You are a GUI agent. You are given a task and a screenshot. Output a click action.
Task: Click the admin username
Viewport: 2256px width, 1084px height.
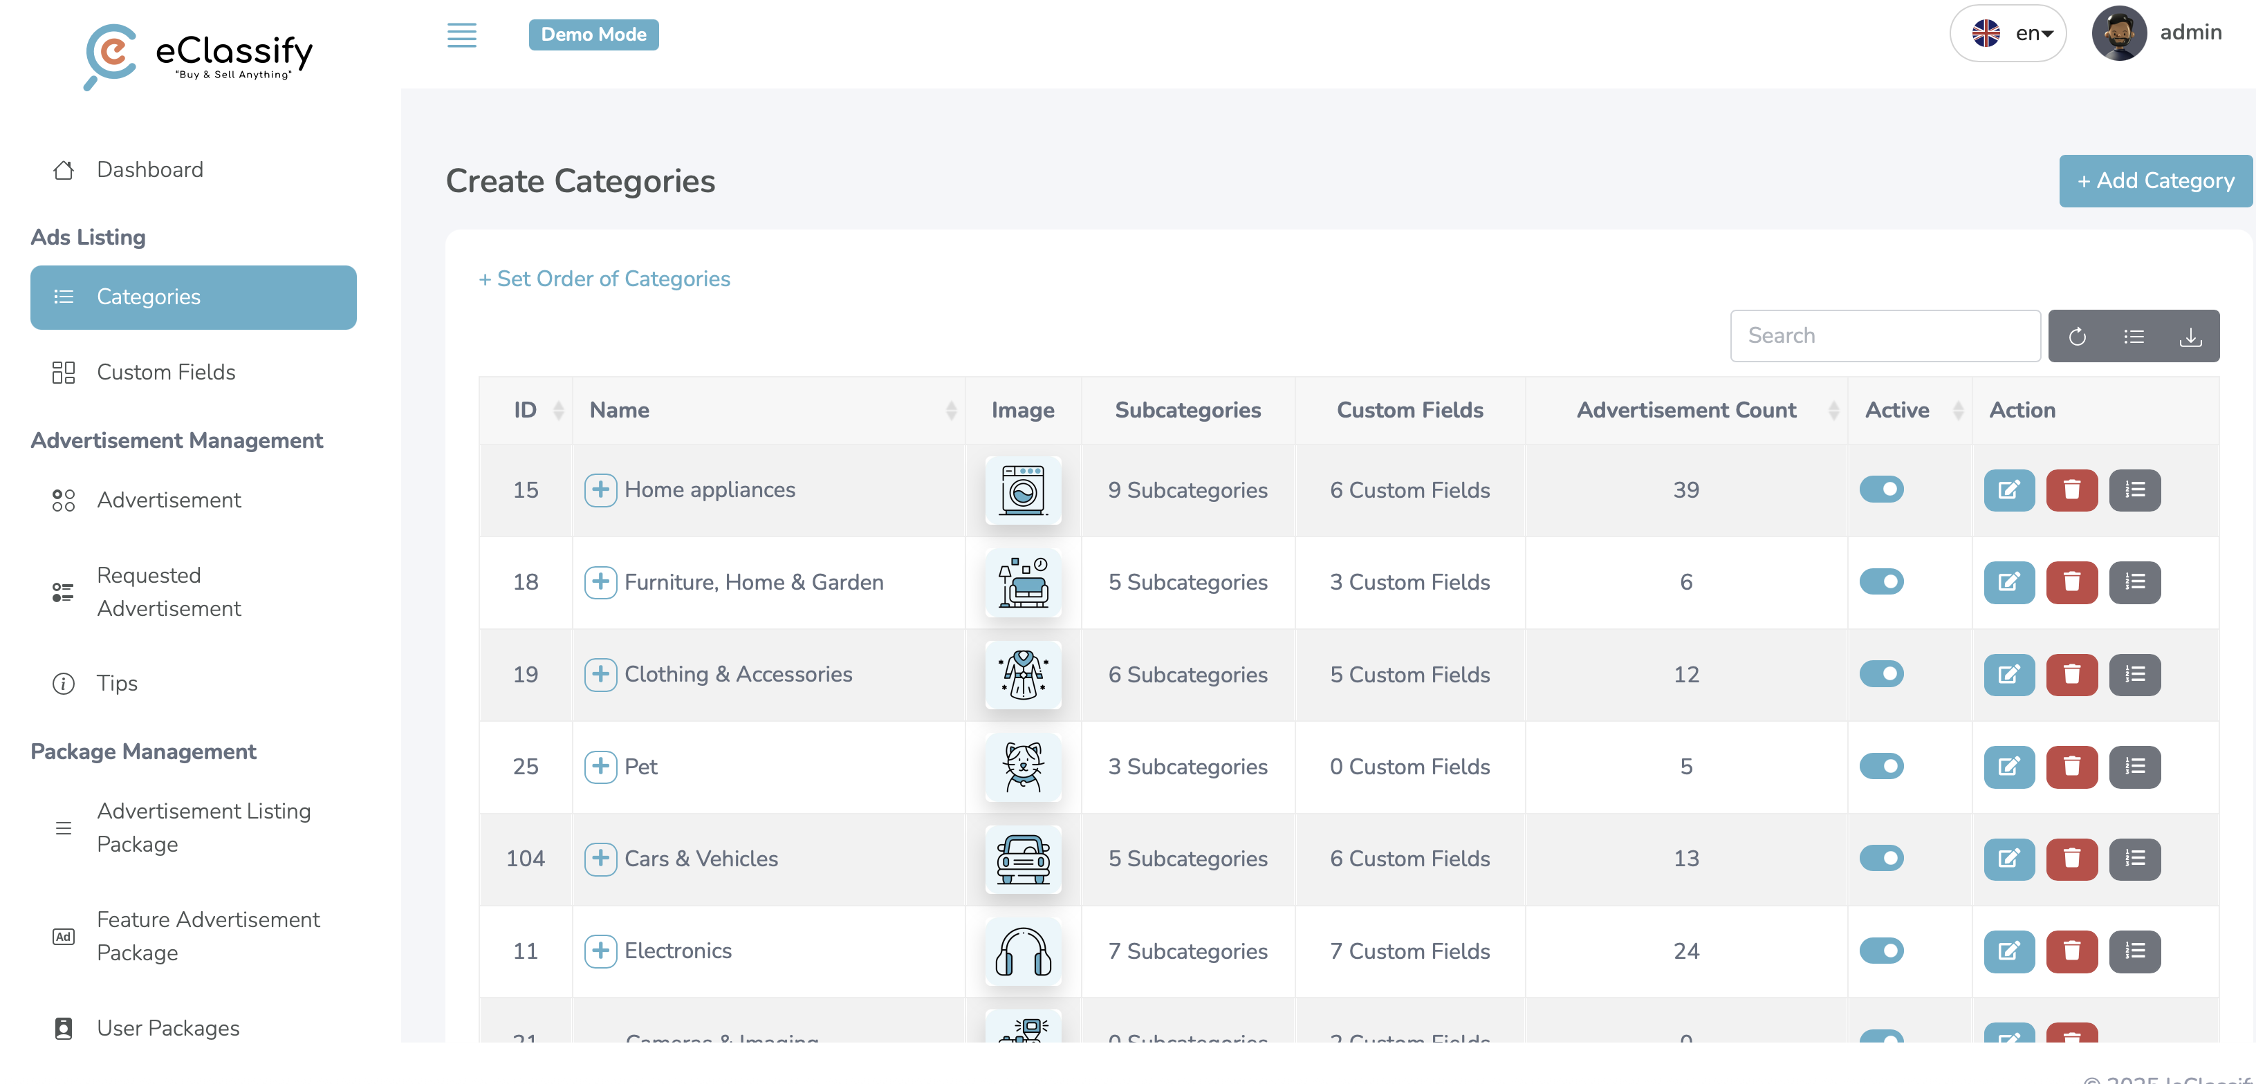coord(2190,33)
